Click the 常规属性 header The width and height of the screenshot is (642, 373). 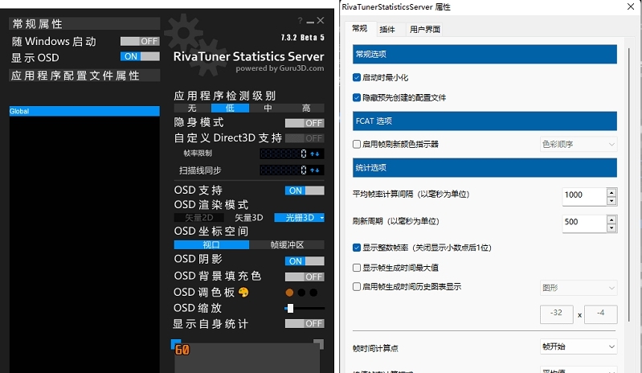(84, 24)
